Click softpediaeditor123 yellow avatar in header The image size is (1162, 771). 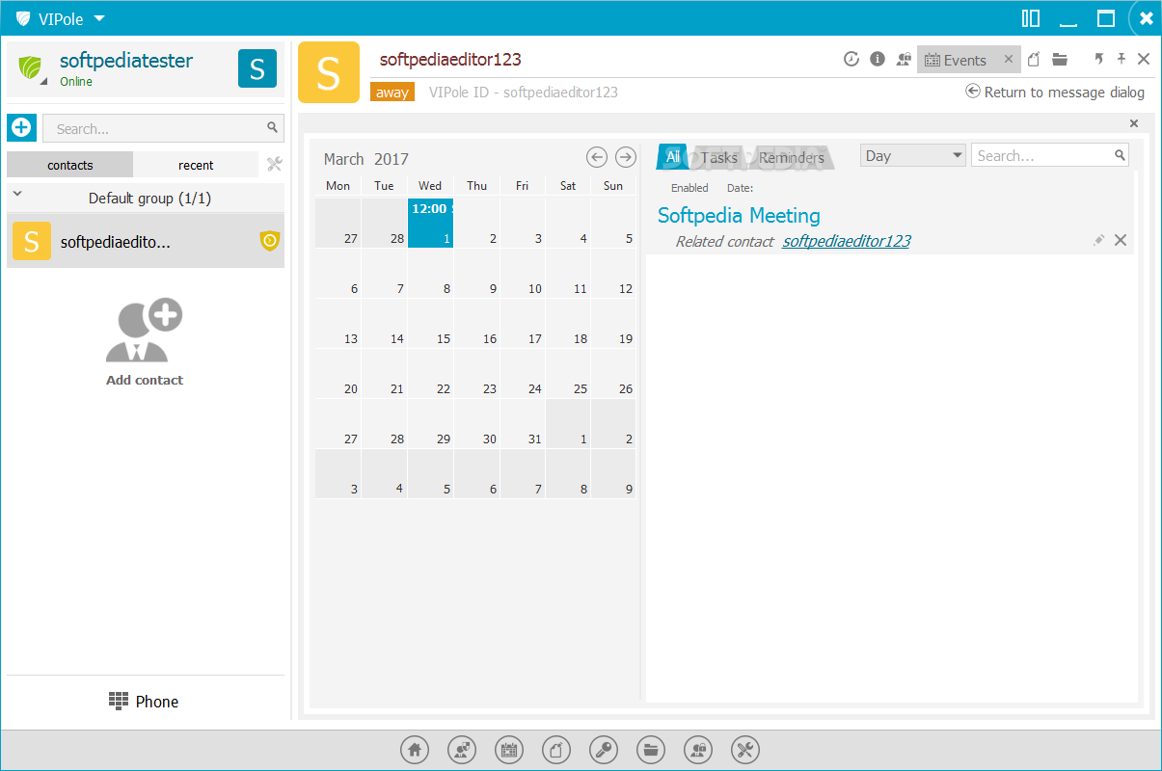(x=329, y=72)
